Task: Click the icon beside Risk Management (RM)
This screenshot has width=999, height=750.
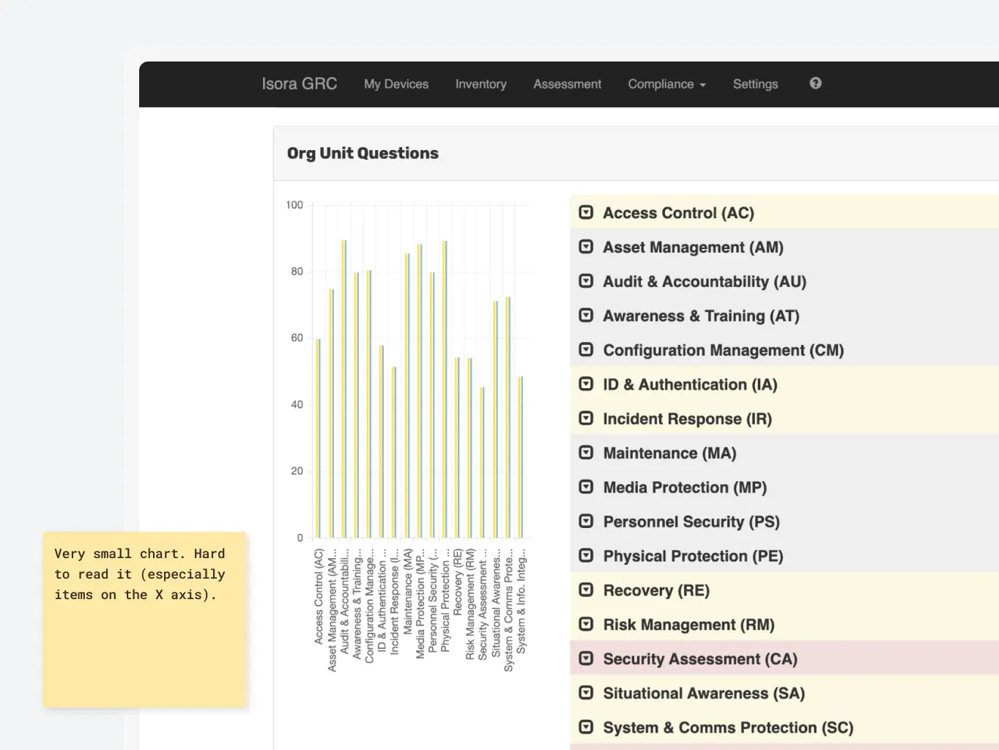Action: 586,624
